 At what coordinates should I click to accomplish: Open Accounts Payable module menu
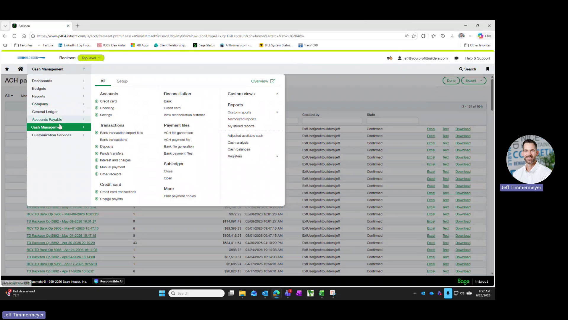pyautogui.click(x=59, y=119)
